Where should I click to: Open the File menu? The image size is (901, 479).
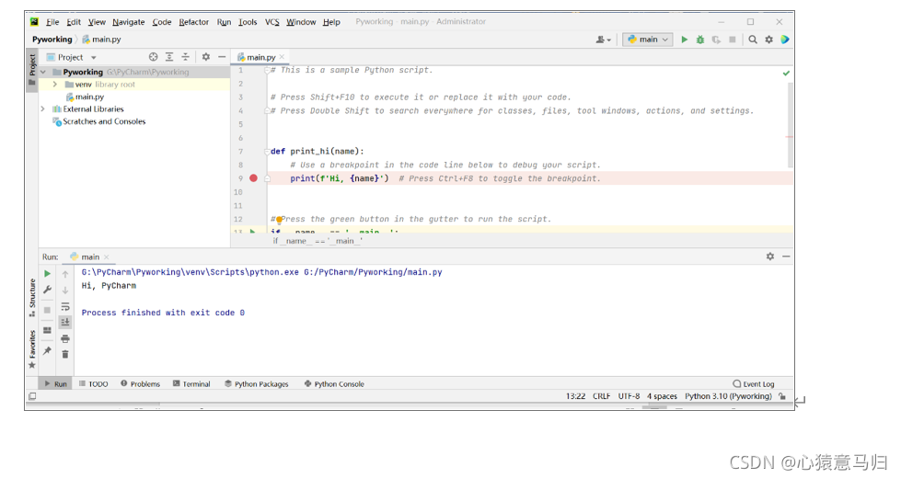click(x=52, y=22)
